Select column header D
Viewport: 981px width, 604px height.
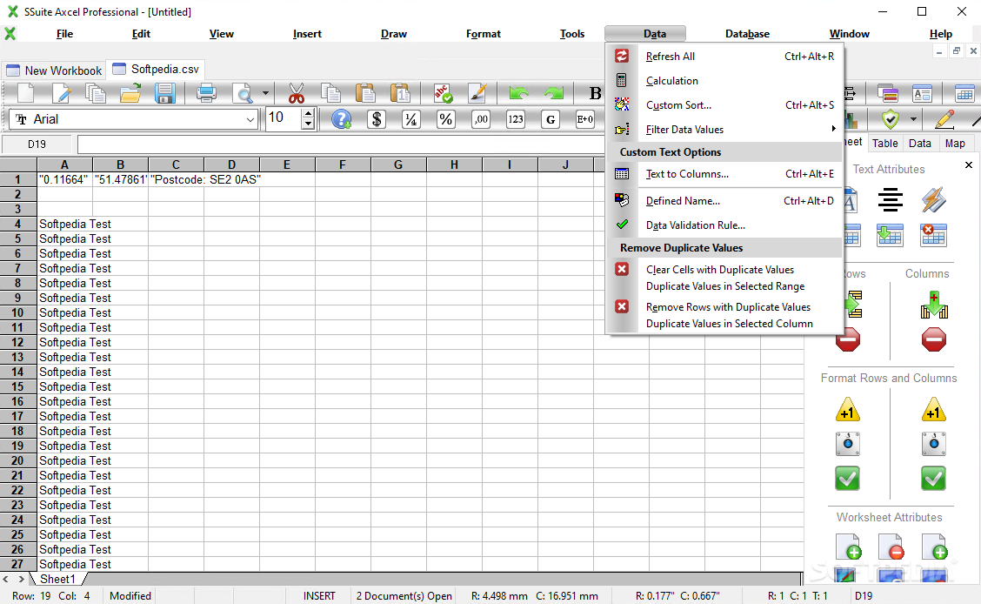coord(231,164)
